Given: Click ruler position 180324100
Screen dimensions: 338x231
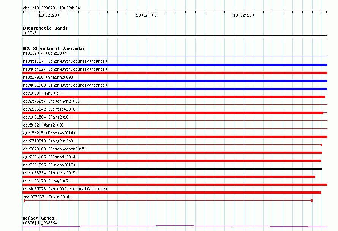Looking at the screenshot, I should pyautogui.click(x=243, y=15).
